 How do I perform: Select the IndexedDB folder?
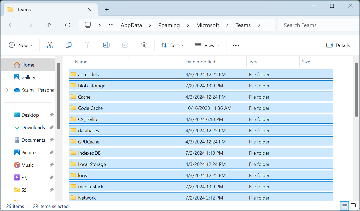[x=201, y=153]
